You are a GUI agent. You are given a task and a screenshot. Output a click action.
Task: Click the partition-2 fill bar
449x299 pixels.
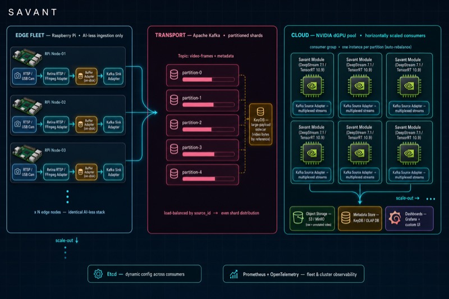point(208,130)
